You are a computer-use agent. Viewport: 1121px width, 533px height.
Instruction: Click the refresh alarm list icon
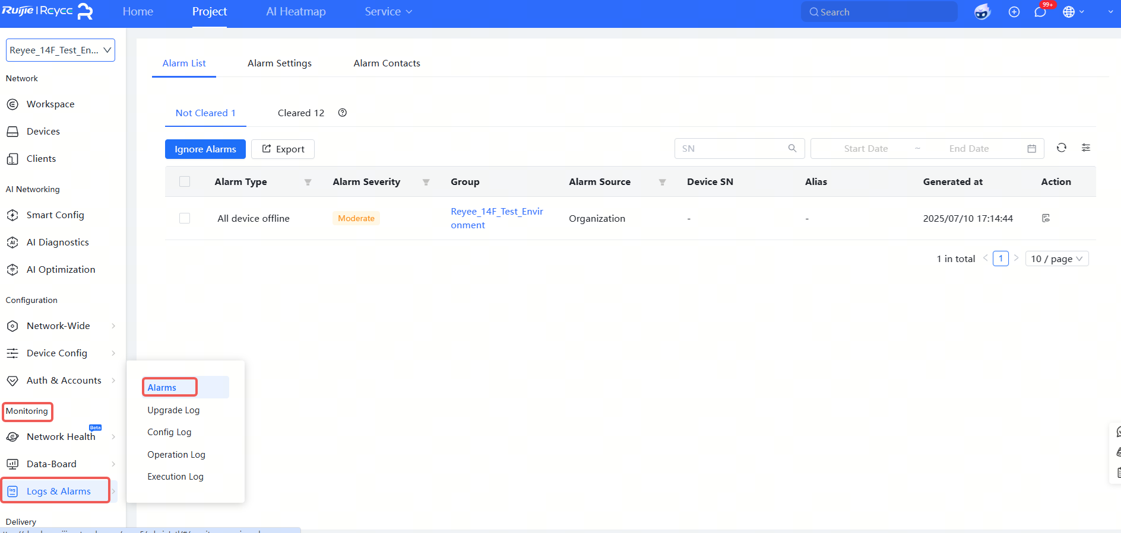pyautogui.click(x=1061, y=148)
